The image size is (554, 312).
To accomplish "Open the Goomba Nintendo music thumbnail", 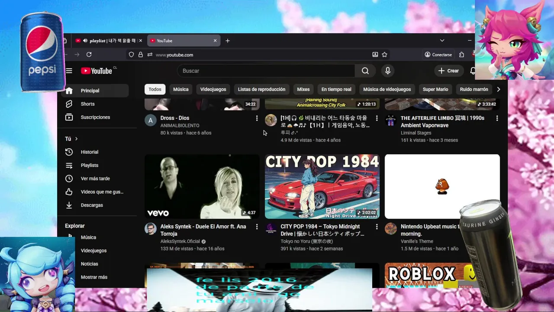I will (x=442, y=186).
